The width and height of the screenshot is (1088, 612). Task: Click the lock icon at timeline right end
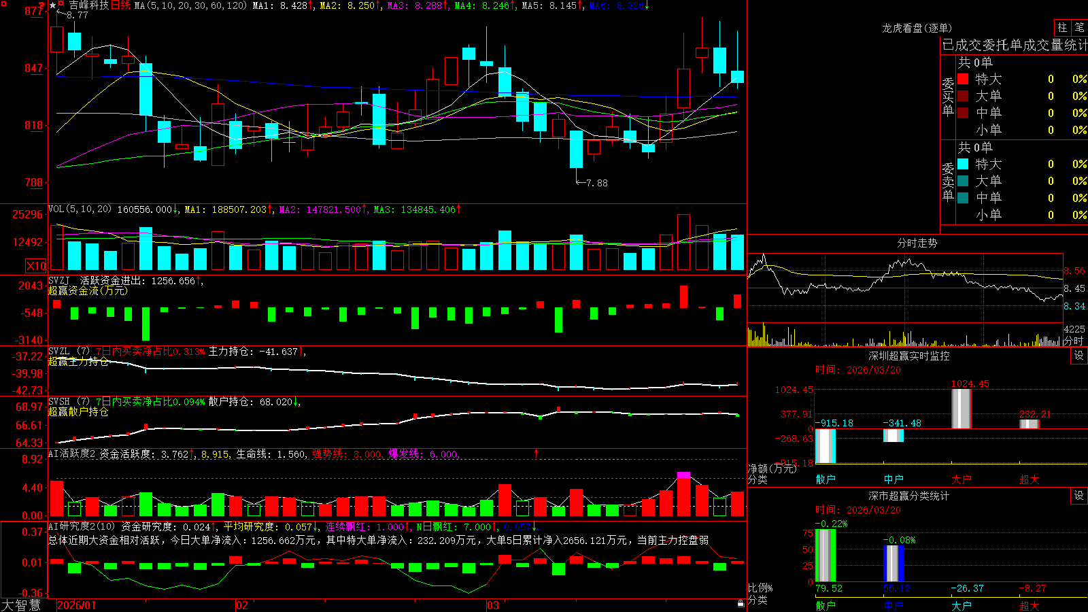741,603
